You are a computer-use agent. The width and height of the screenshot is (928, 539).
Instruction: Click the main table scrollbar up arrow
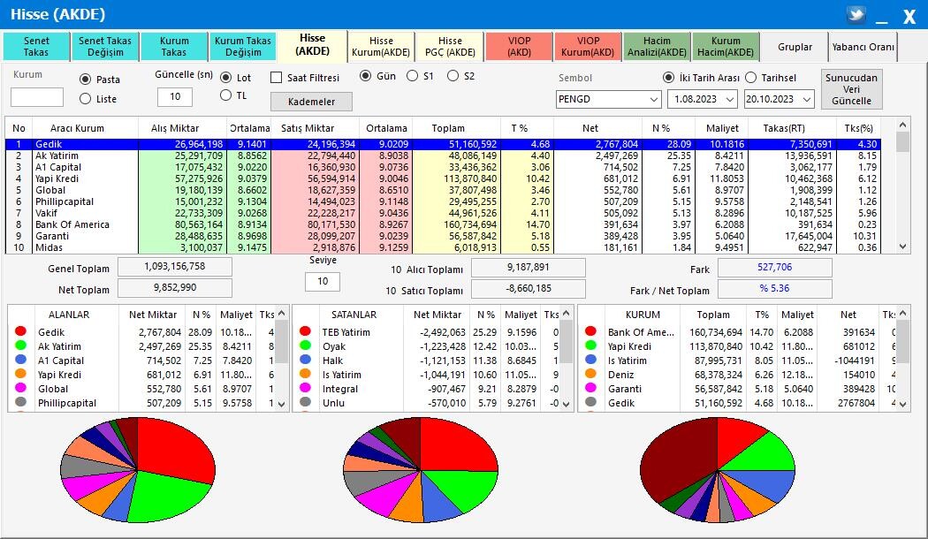[902, 125]
